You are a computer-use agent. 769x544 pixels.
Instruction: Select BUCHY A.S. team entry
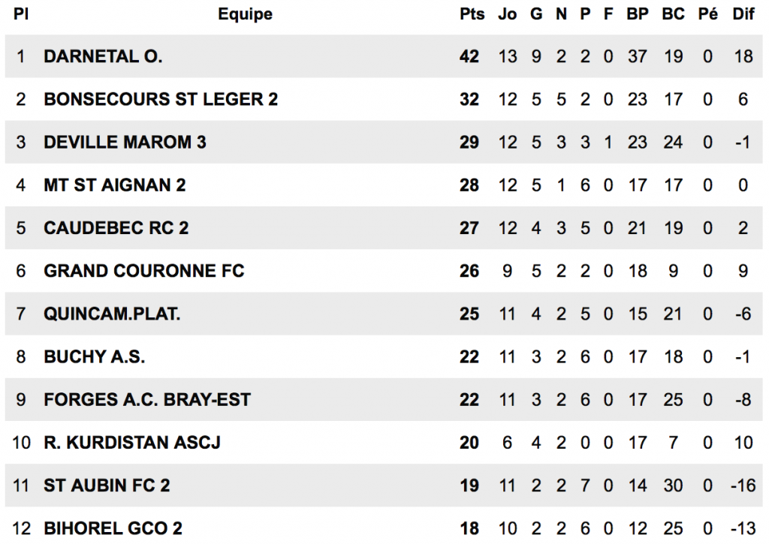click(94, 356)
